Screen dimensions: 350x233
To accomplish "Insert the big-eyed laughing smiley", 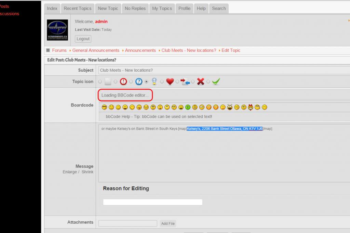I will pos(230,107).
